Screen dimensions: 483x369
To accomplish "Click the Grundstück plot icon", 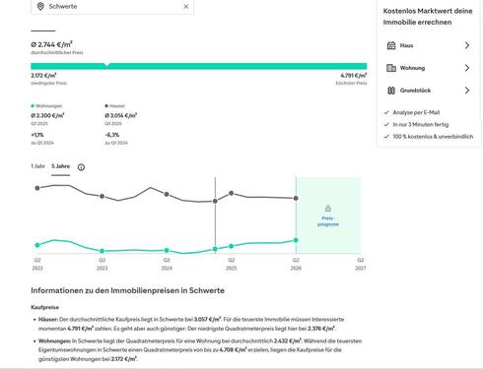I will coord(391,91).
